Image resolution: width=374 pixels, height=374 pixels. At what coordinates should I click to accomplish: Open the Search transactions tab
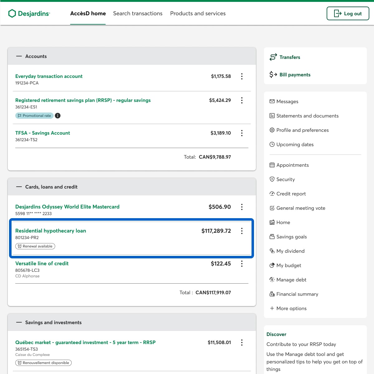pyautogui.click(x=138, y=13)
